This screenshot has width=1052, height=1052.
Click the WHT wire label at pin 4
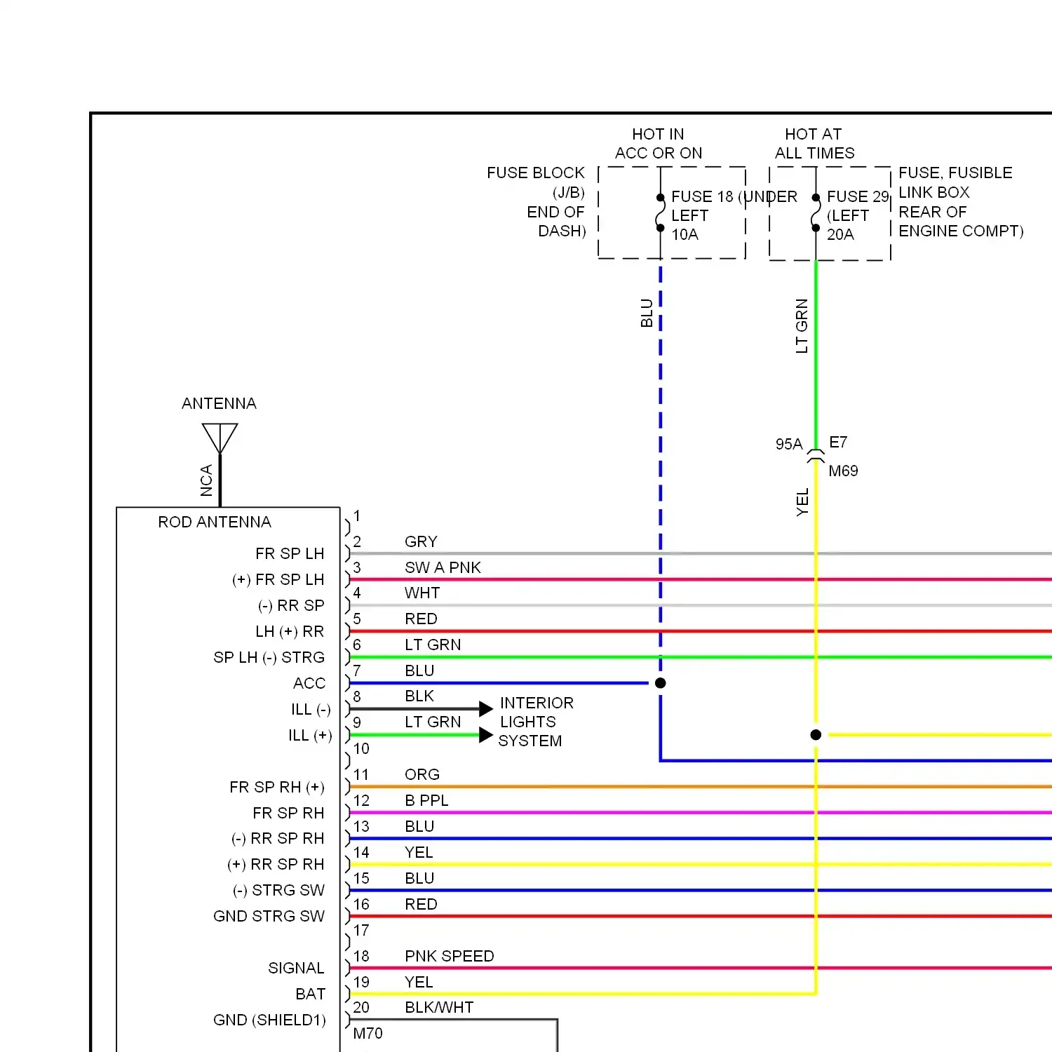click(x=422, y=593)
